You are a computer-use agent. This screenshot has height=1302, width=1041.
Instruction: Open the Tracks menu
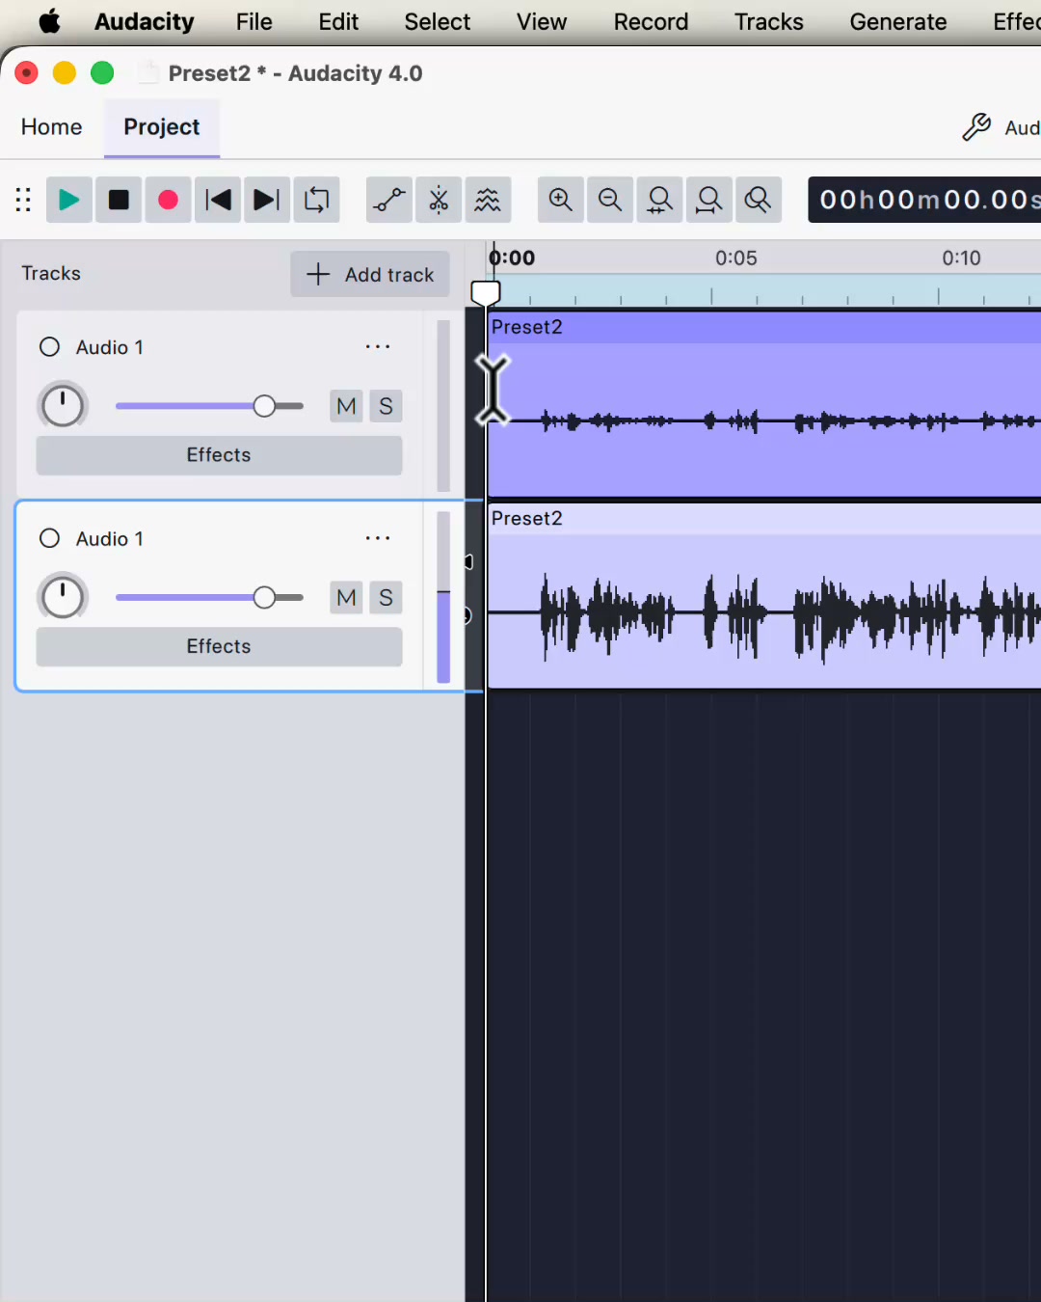click(769, 21)
